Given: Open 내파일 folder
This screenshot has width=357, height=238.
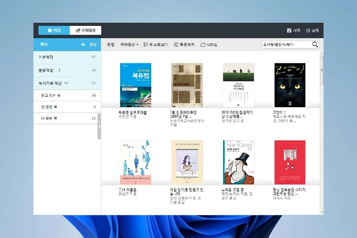Looking at the screenshot, I should [208, 45].
